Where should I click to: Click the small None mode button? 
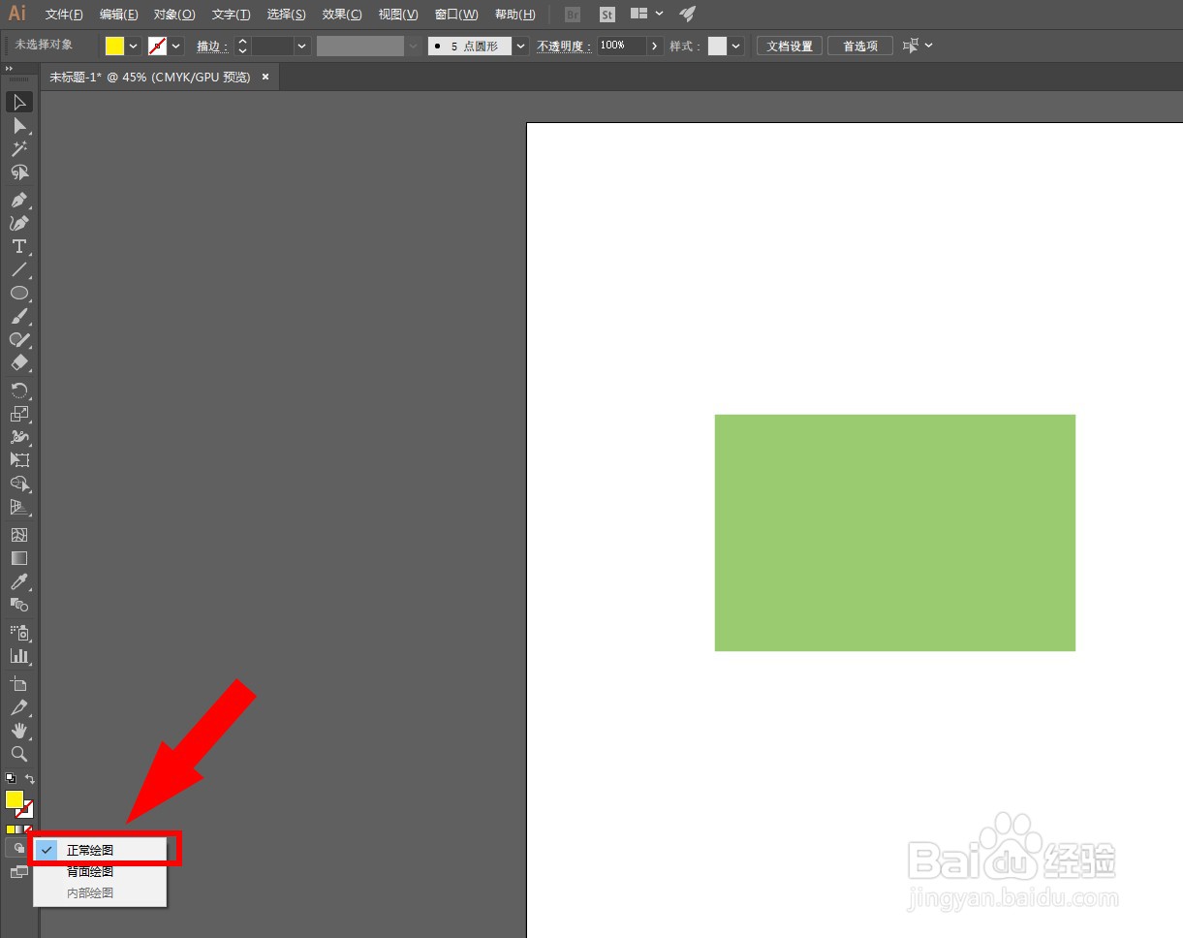[28, 829]
